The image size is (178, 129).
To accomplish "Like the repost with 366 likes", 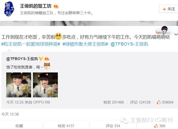I will [160, 126].
